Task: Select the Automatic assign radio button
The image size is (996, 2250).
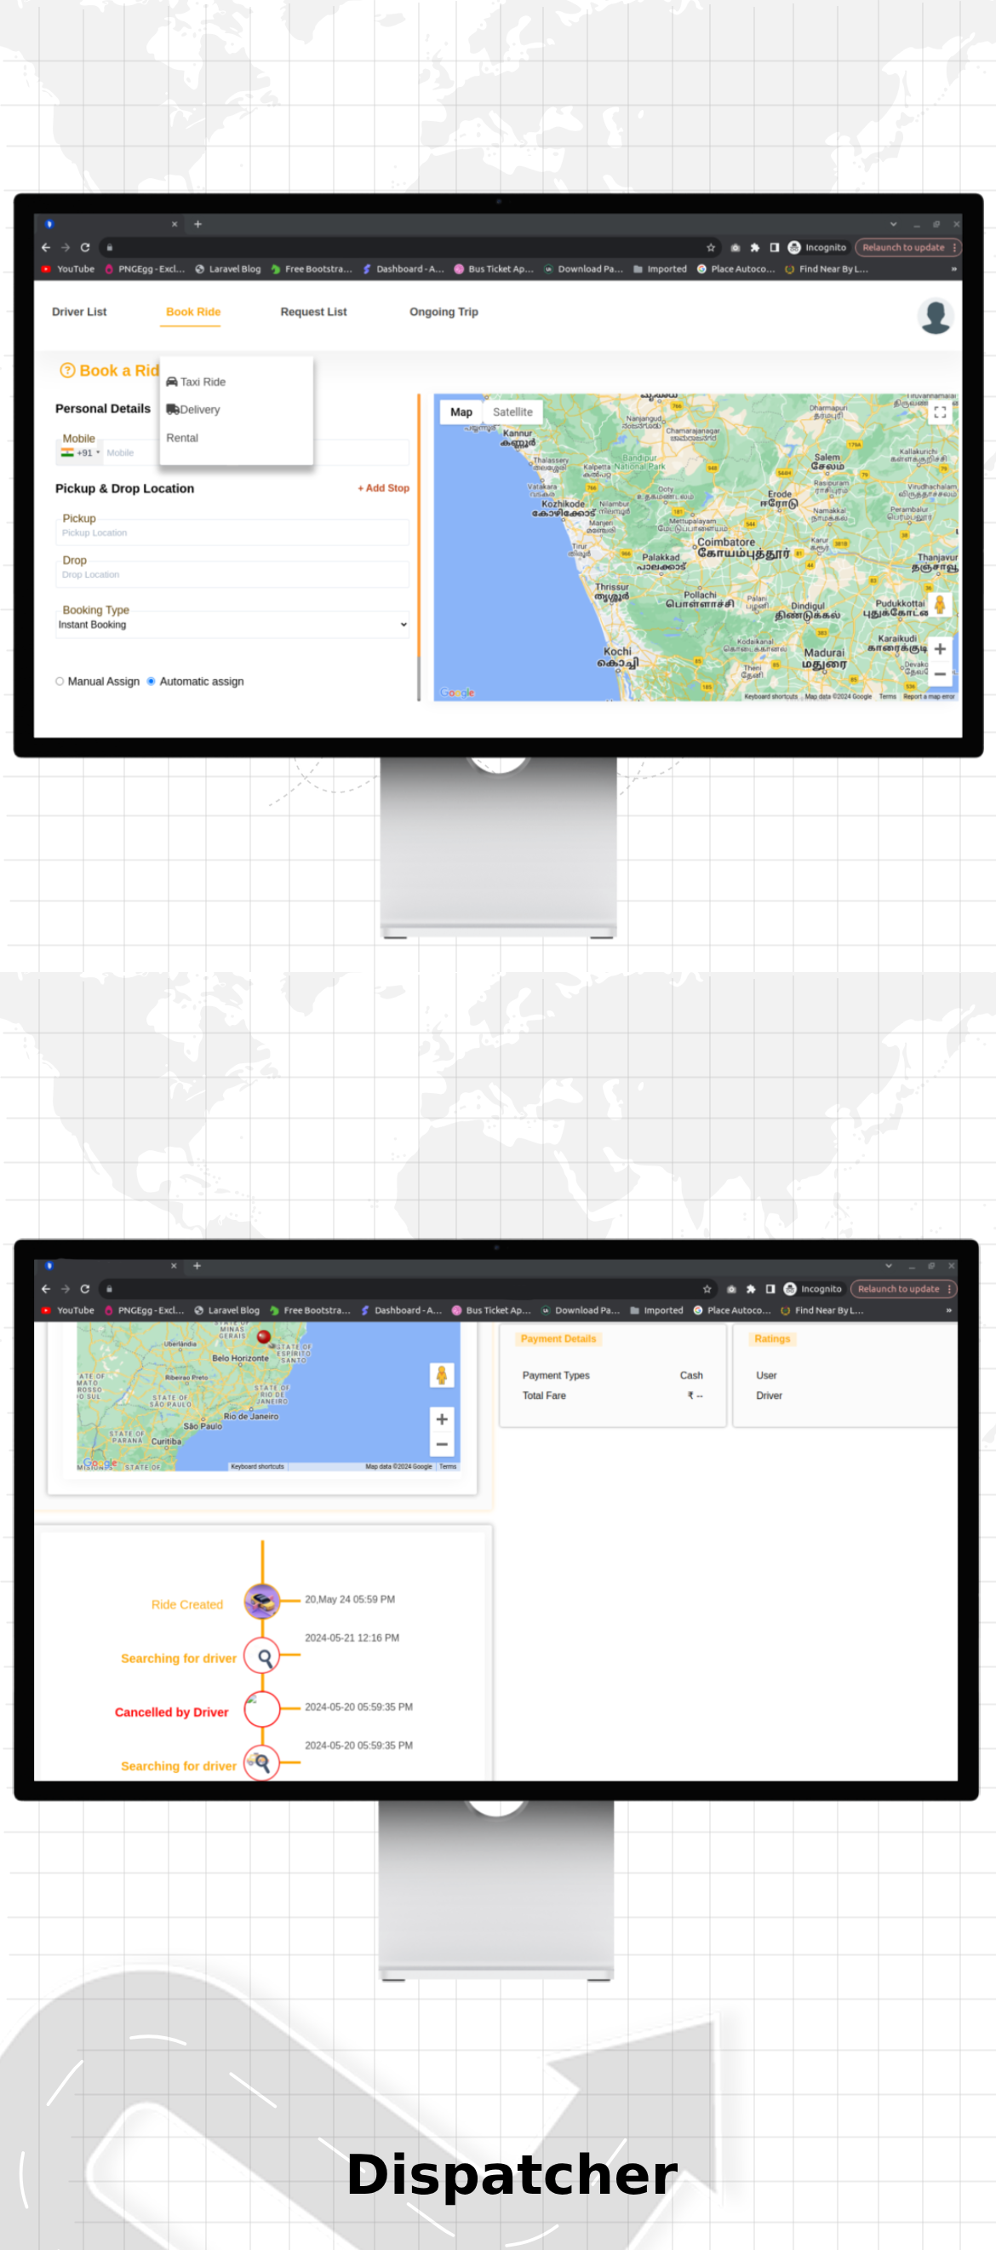Action: (151, 682)
